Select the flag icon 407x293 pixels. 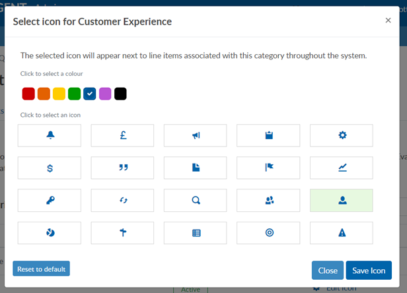[x=268, y=168]
